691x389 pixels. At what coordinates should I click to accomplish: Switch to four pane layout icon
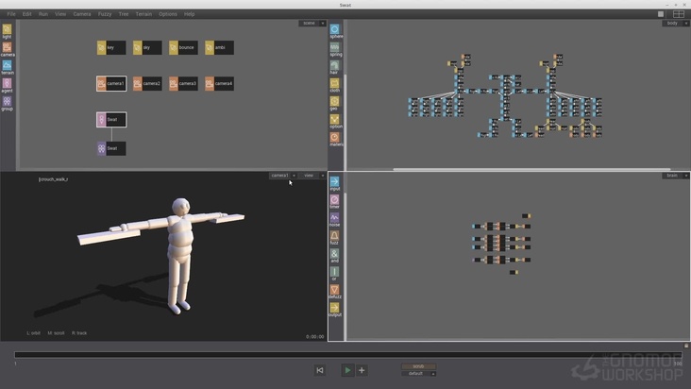pos(679,14)
